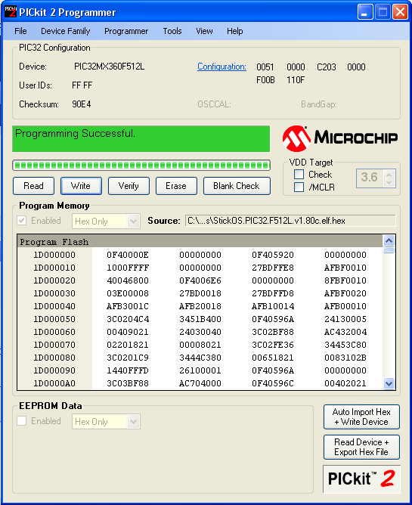This screenshot has width=412, height=505.
Task: Click memory cell 3C02FE36
Action: point(273,345)
